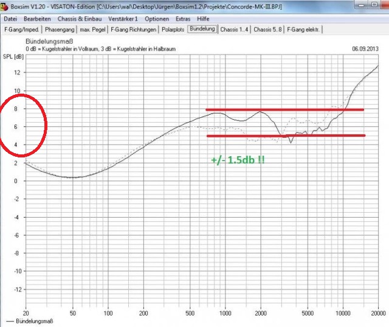Screen dimensions: 389x327
Task: Switch to the Polarplots tab
Action: [173, 30]
